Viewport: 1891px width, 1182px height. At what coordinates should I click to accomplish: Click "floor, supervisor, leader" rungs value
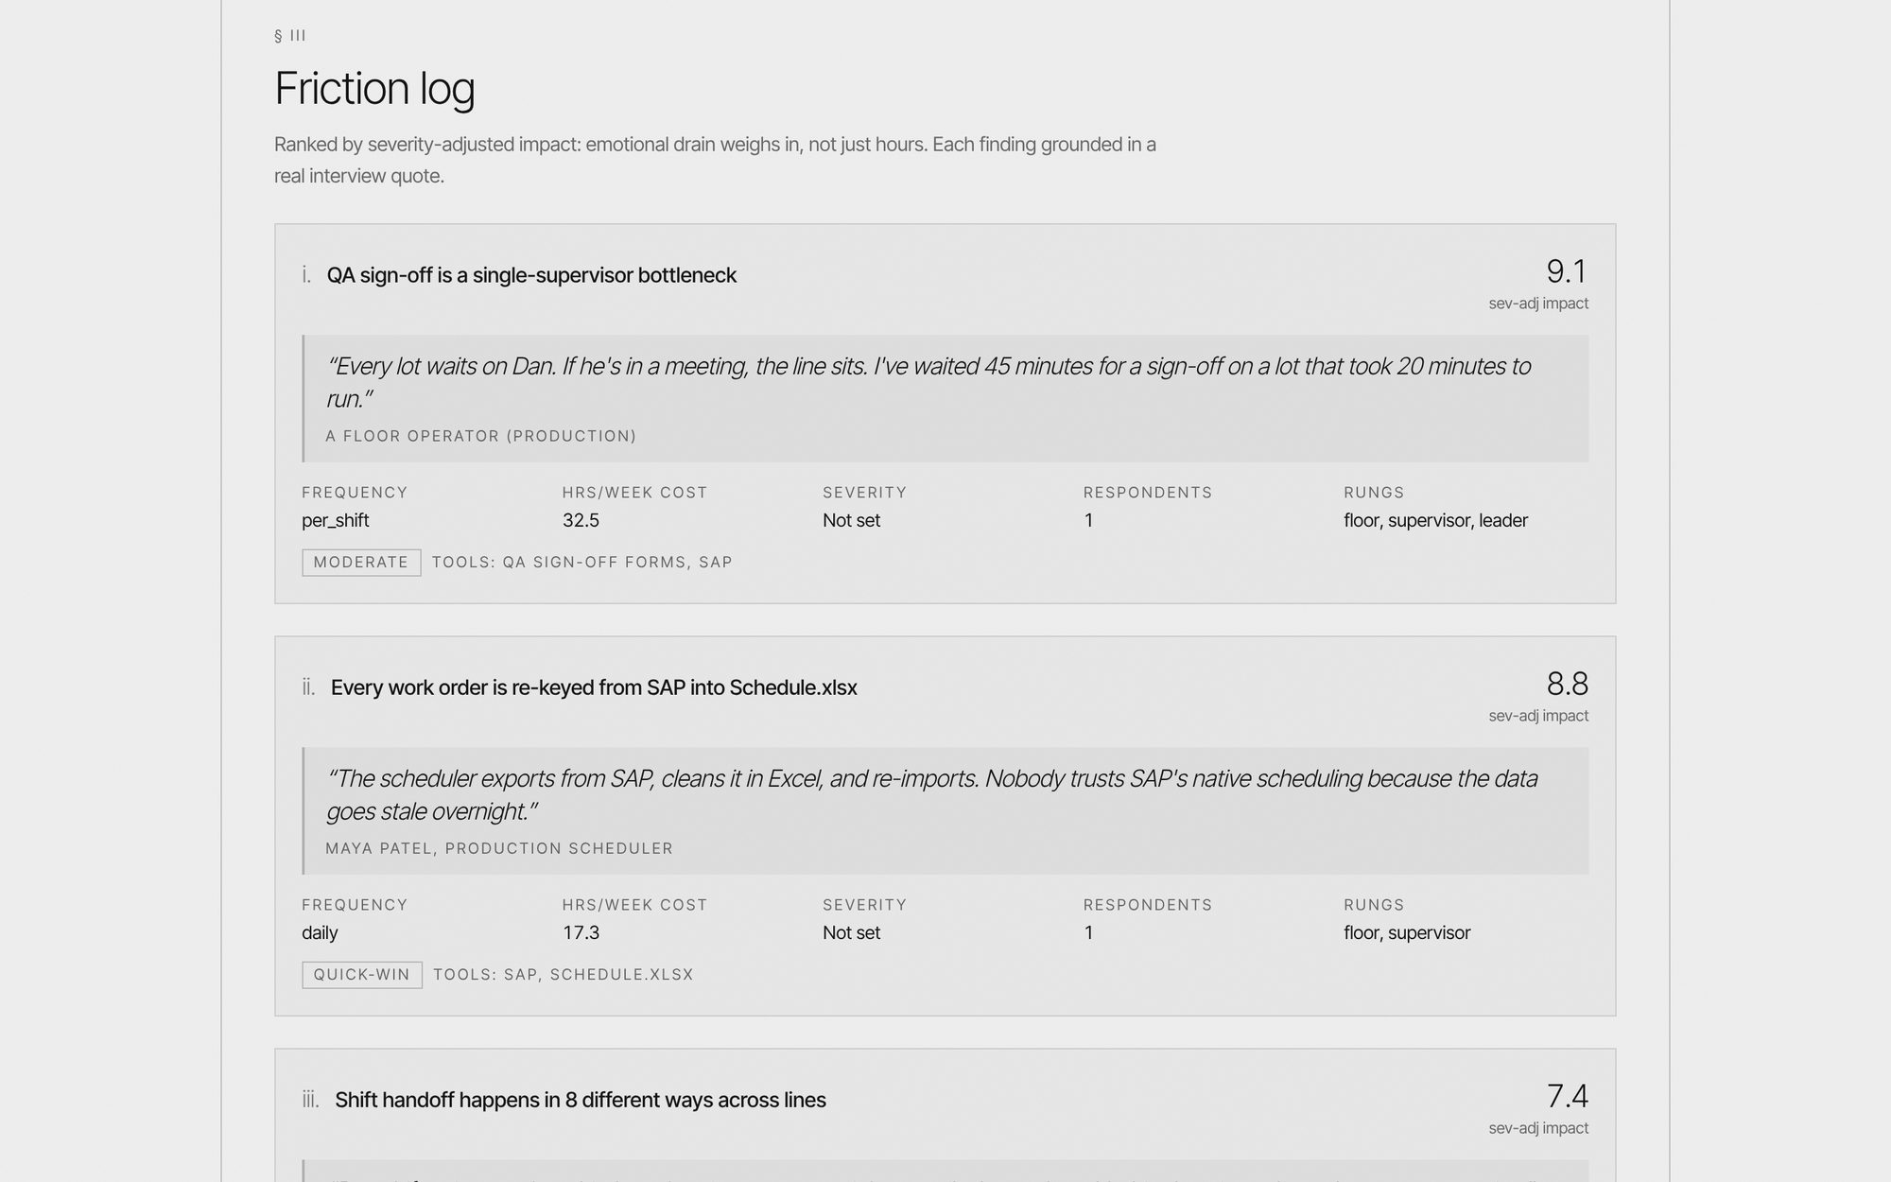point(1435,520)
